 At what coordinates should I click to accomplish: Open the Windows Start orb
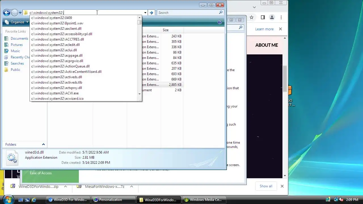click(x=8, y=199)
